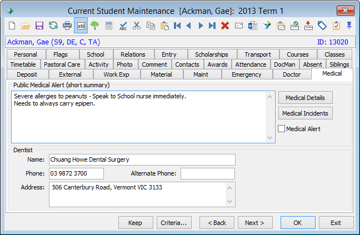Screen dimensions: 360x235
Task: Go to the previous student record
Action: 189,26
